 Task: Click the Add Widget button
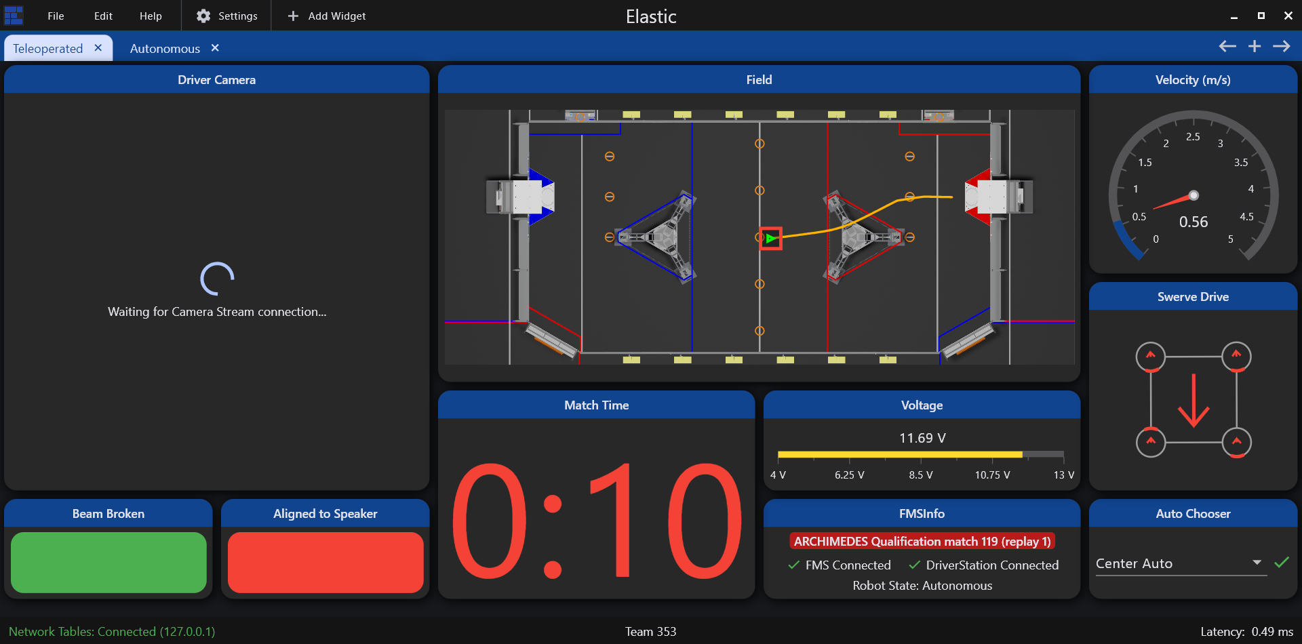326,16
